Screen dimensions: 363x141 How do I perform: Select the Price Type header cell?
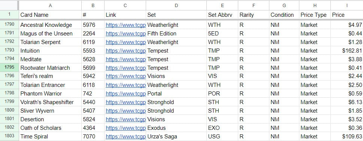click(315, 15)
